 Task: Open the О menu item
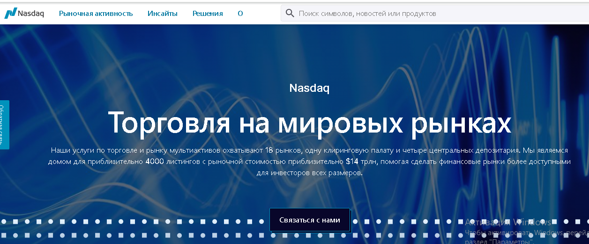pyautogui.click(x=240, y=14)
